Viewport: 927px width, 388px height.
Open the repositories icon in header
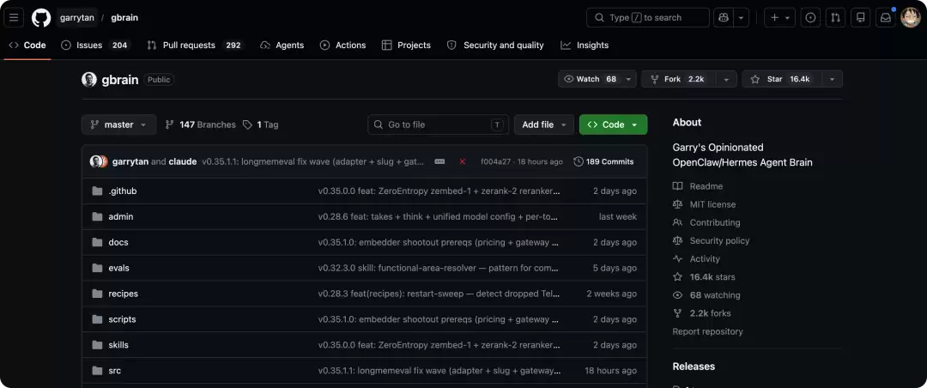point(860,18)
